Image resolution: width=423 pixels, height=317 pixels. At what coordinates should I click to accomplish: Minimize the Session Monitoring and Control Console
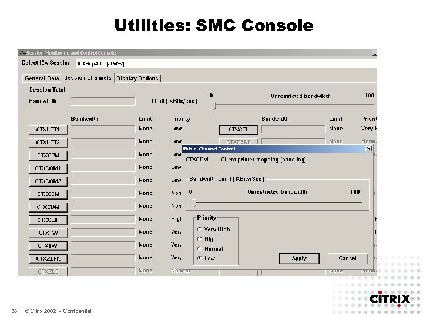[x=374, y=53]
